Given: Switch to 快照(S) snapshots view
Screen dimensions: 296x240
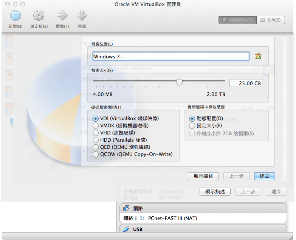Looking at the screenshot, I should (271, 20).
